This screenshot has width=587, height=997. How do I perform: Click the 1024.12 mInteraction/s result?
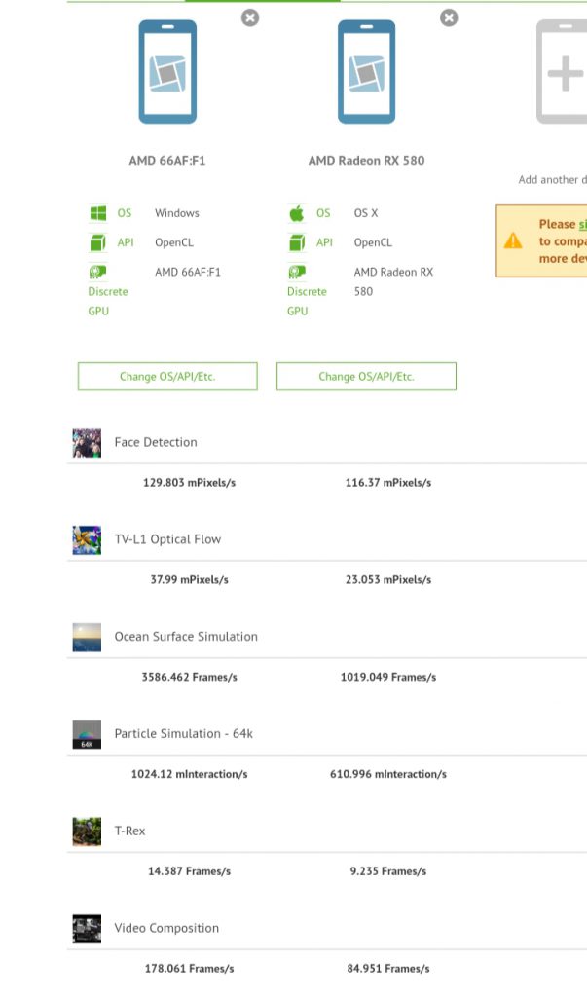[x=190, y=775]
